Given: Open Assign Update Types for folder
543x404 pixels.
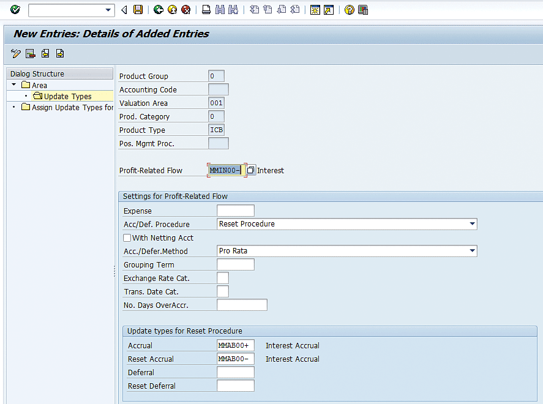Looking at the screenshot, I should [x=67, y=107].
